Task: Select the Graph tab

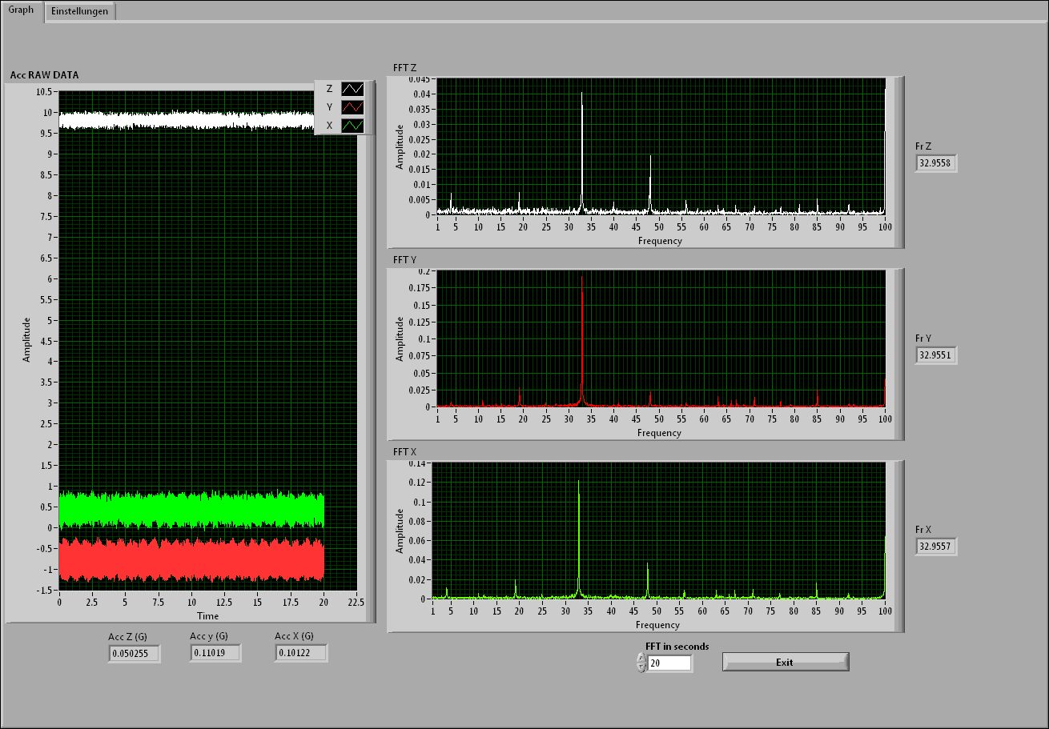Action: (22, 10)
